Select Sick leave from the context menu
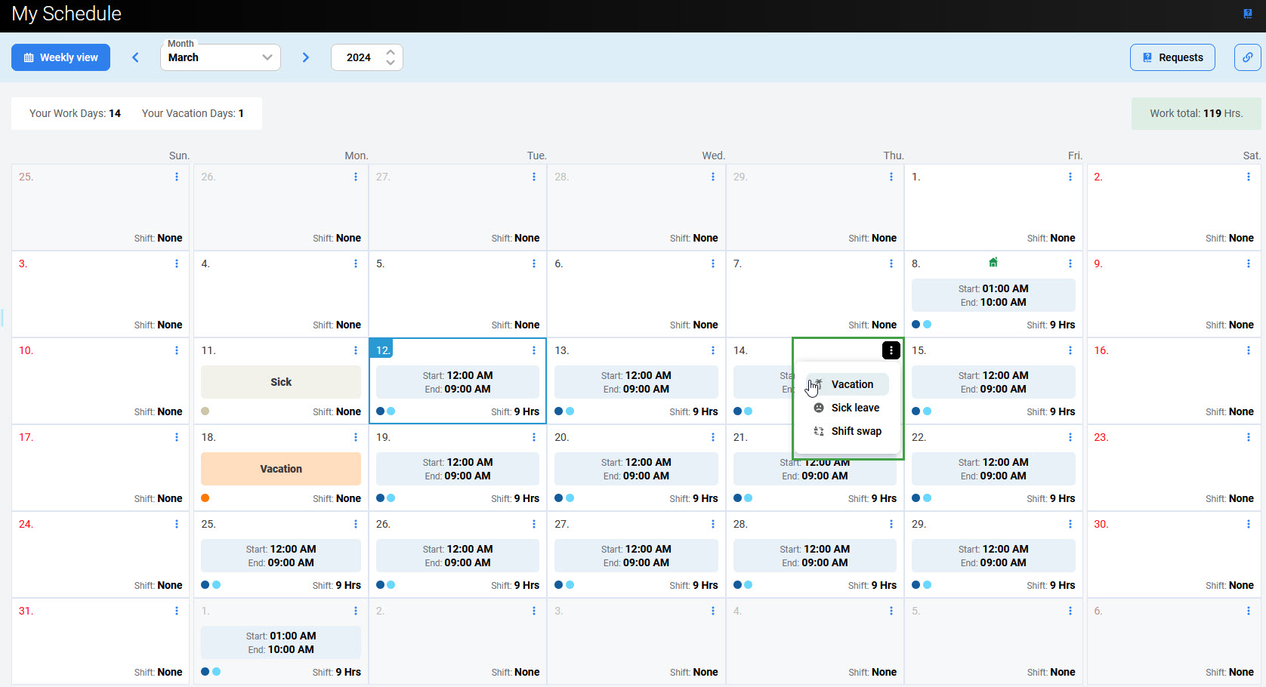Screen dimensions: 1266x687 [855, 408]
